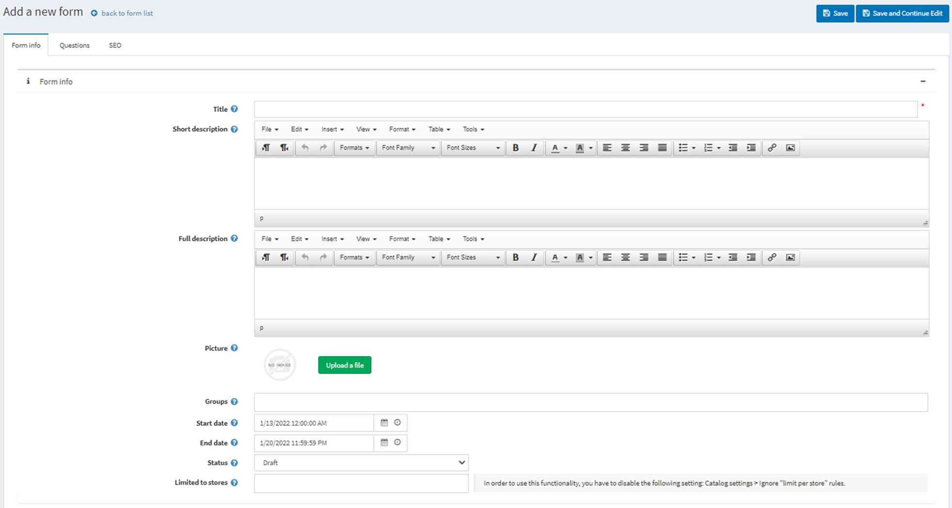Click the Title field help question icon
The image size is (952, 508).
[234, 109]
